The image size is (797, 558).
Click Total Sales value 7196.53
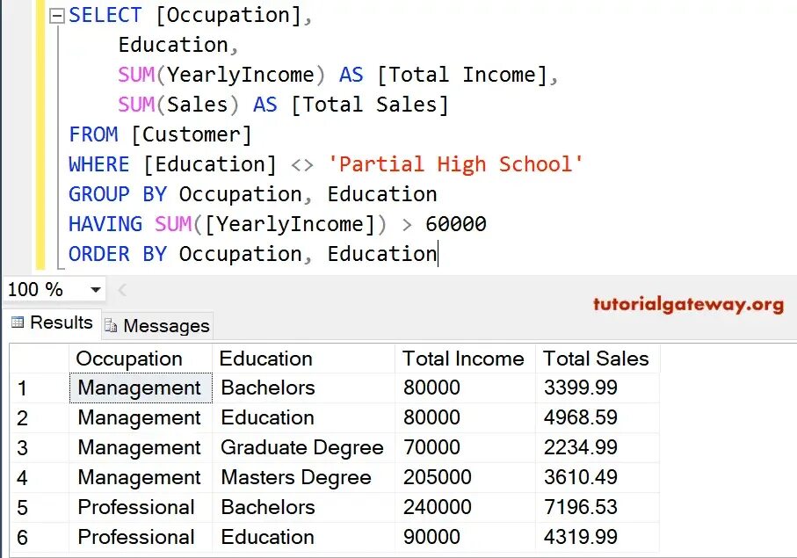[598, 508]
